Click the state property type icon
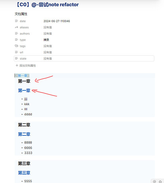The height and width of the screenshot is (183, 164). [16, 59]
